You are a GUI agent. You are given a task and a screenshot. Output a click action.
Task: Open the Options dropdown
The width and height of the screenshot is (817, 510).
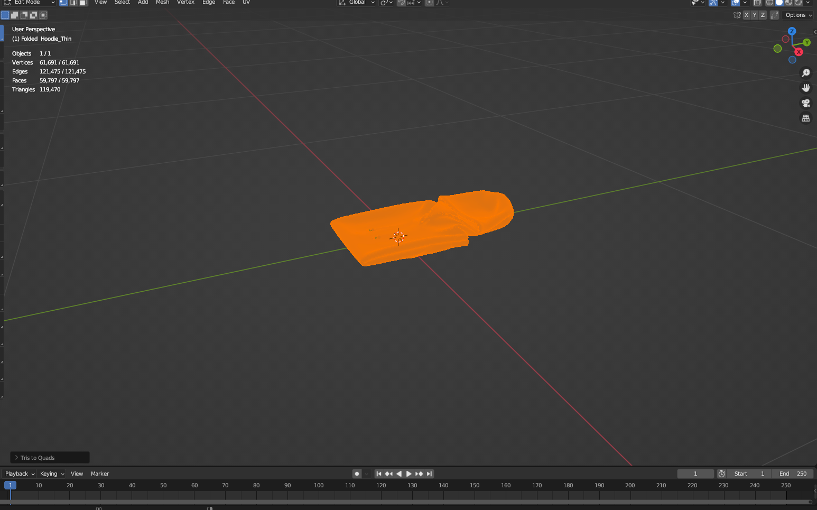(798, 15)
